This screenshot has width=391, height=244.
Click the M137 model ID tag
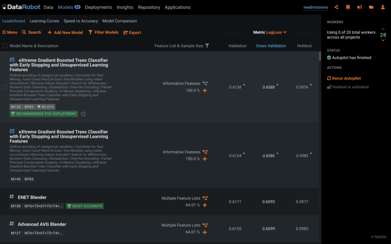click(16, 233)
